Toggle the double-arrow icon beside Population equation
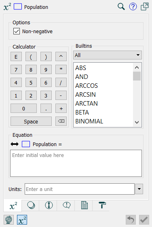 15,144
